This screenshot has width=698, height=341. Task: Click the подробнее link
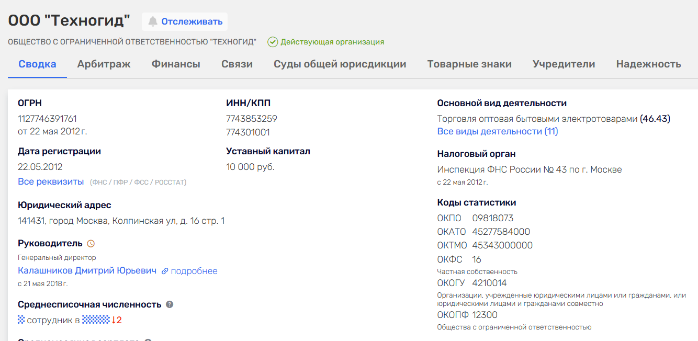tap(194, 271)
